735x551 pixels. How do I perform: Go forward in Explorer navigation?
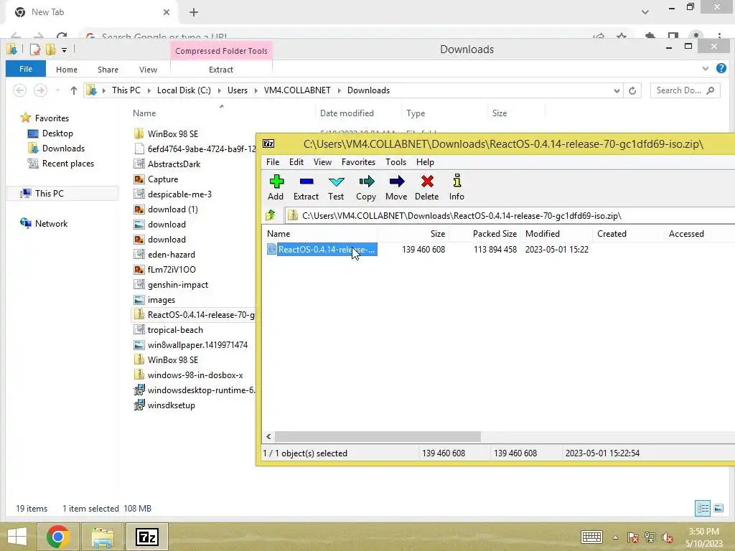[x=40, y=90]
